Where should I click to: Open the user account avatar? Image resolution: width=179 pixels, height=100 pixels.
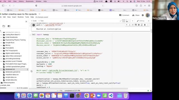pos(148,15)
